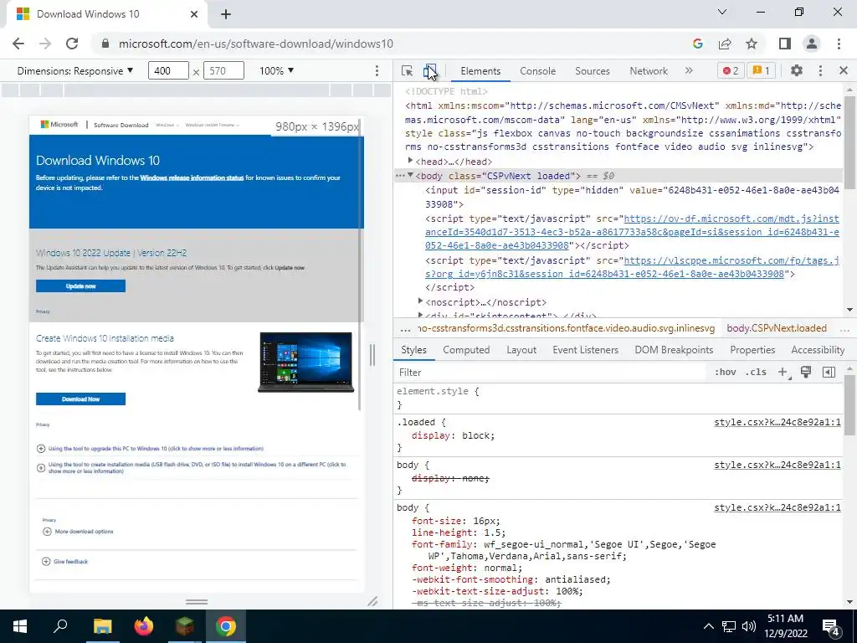Open the 100% zoom dropdown

click(276, 70)
